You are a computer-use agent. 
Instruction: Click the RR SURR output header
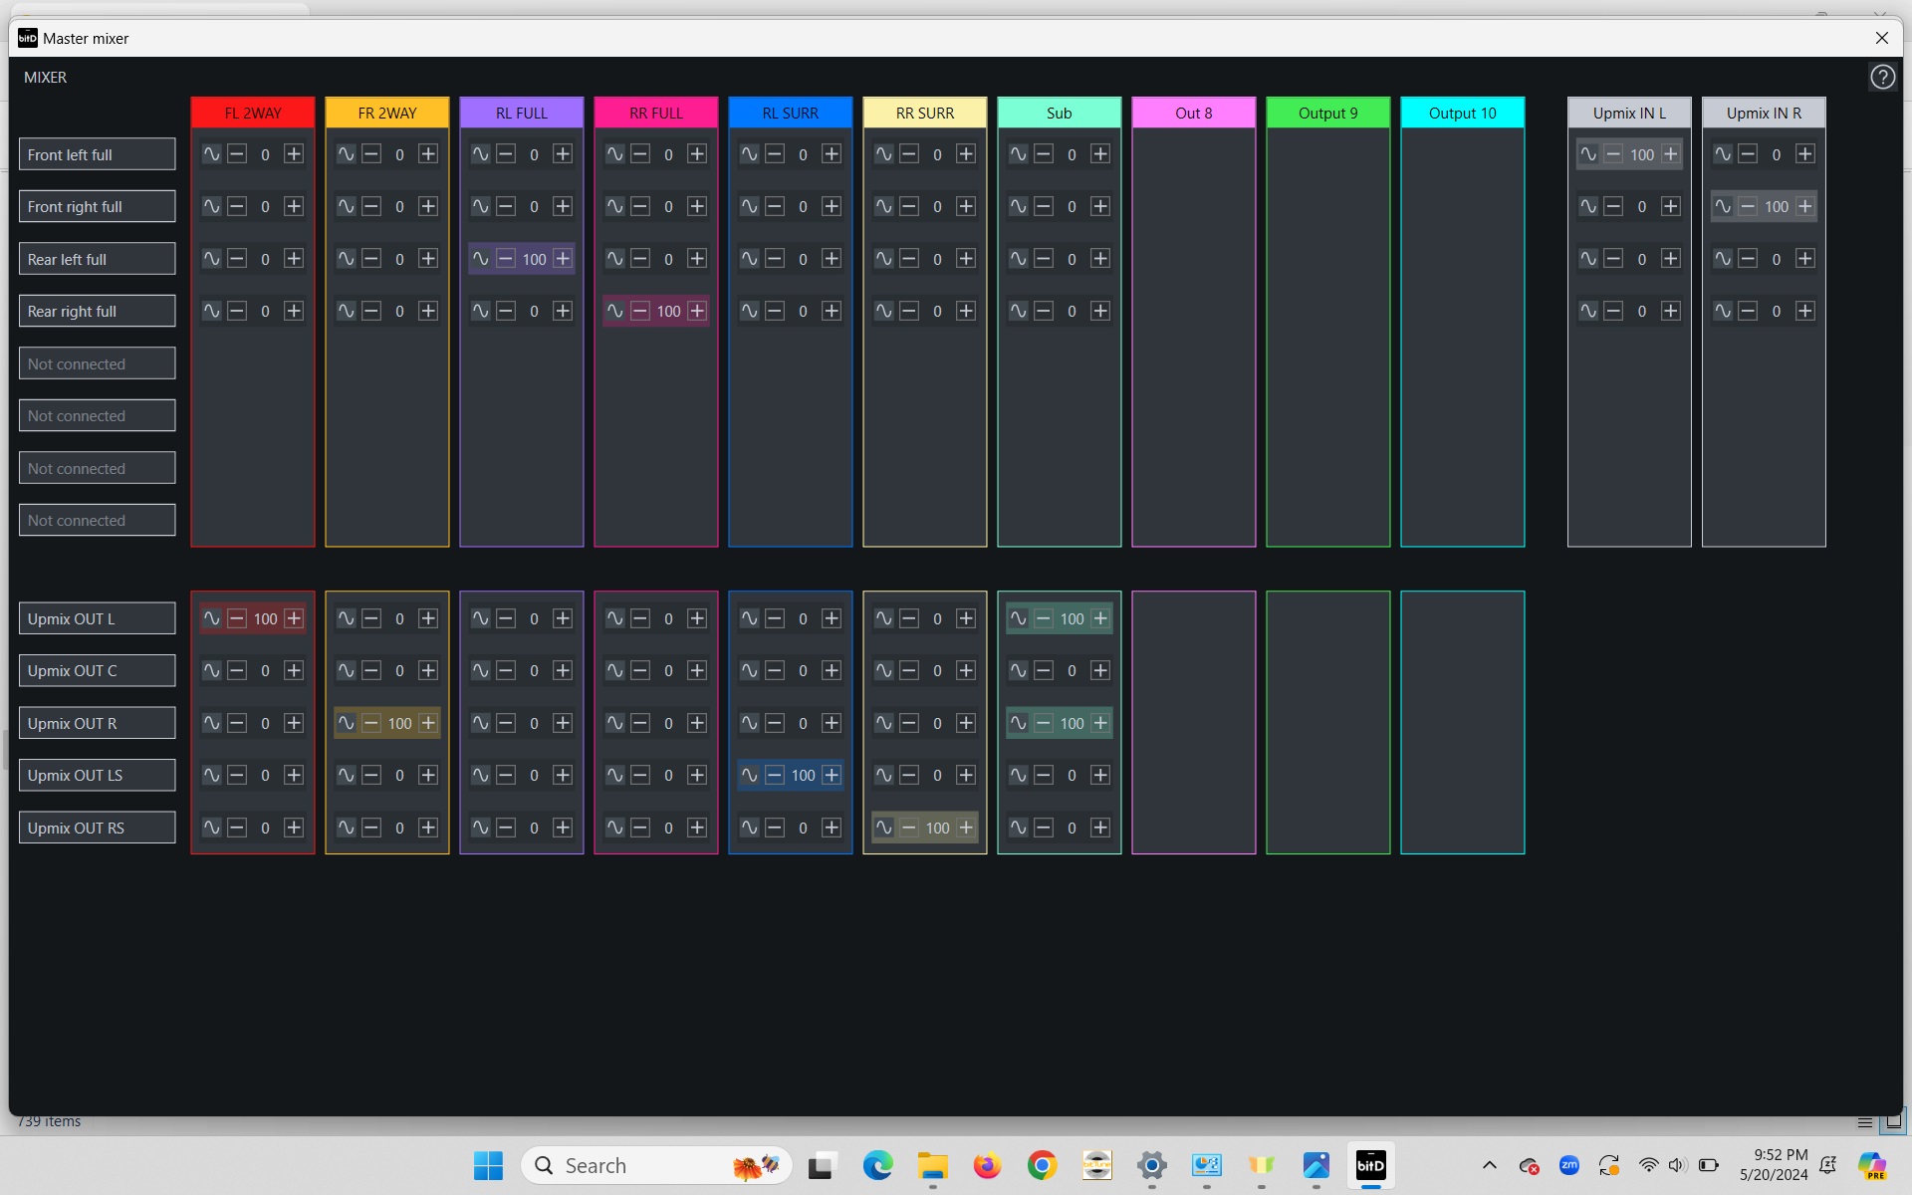[925, 113]
